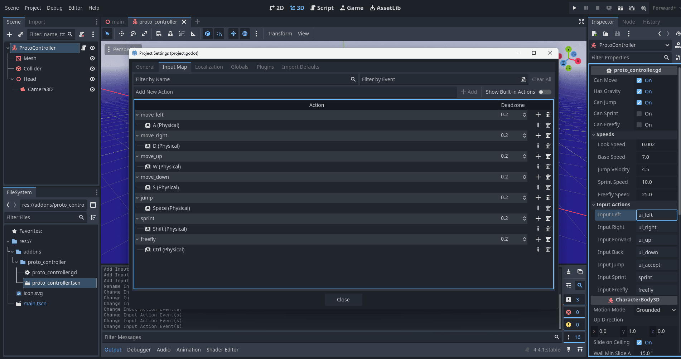
Task: Open the FileSystem sort options icon
Action: (93, 217)
